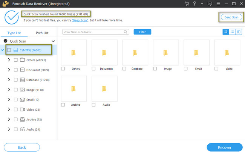Screen dimensions: 245x152
Task: Go Back to the previous screen
Action: (x=22, y=147)
